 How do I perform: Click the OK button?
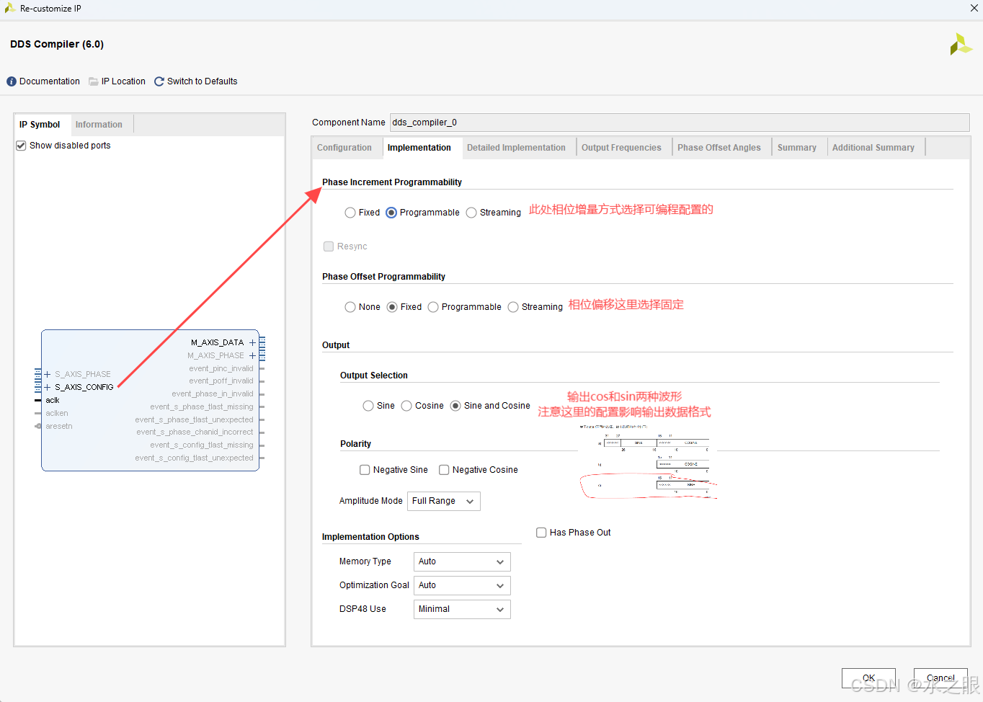(868, 678)
